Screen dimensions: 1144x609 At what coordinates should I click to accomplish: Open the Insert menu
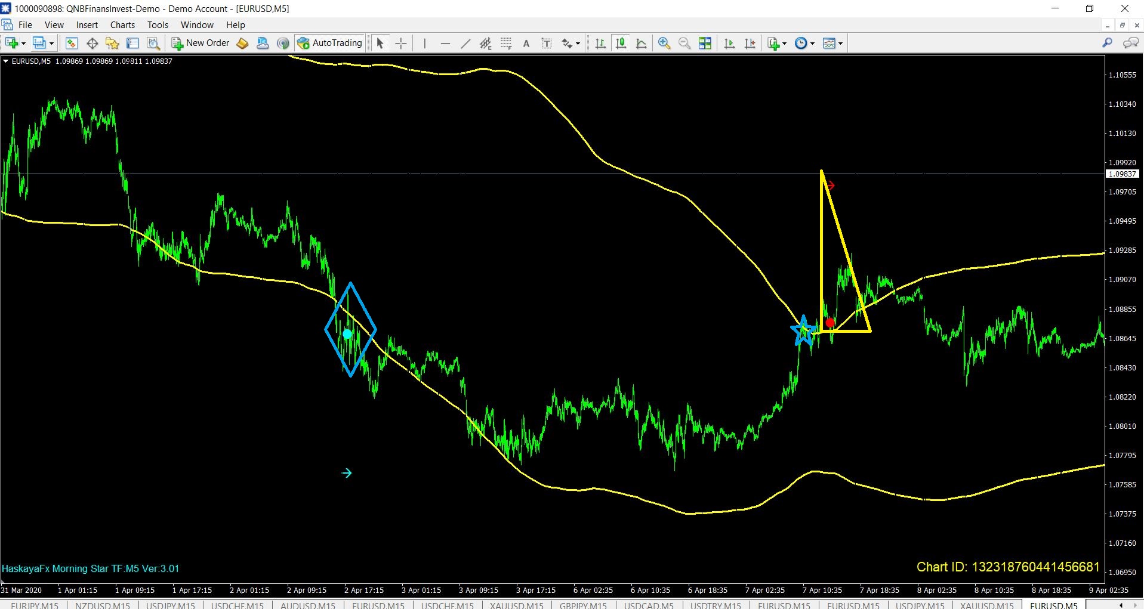[87, 24]
